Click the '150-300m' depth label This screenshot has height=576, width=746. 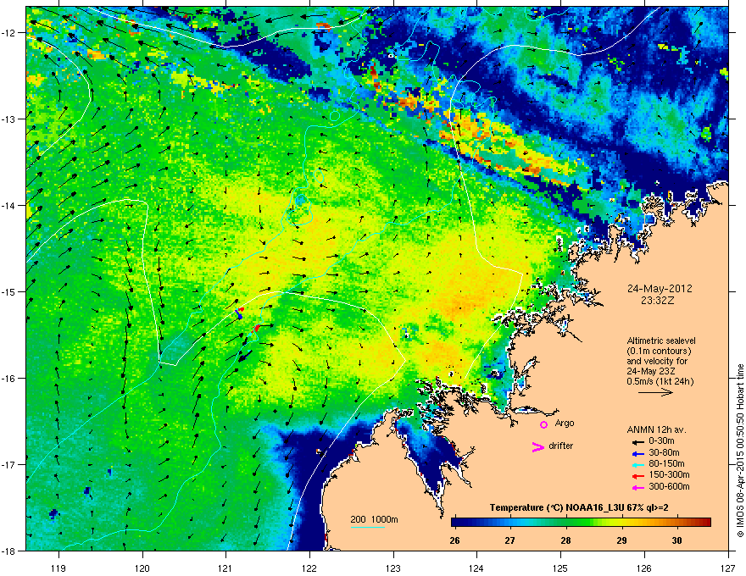669,474
